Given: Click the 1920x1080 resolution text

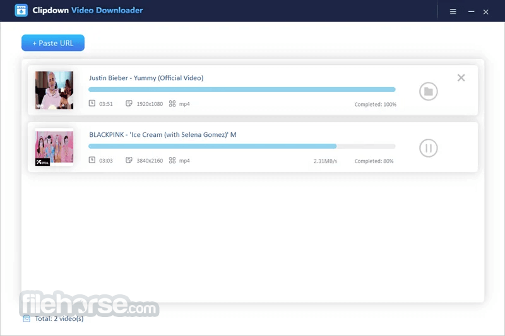Looking at the screenshot, I should 150,104.
